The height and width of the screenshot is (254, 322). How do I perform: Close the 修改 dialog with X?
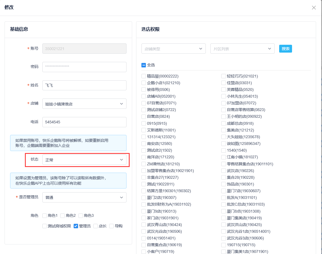[x=314, y=8]
